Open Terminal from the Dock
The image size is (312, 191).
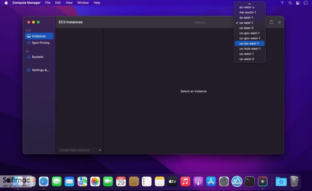(x=250, y=181)
